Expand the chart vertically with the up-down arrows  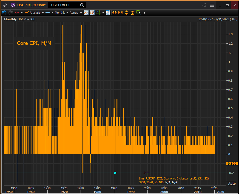click(127, 13)
